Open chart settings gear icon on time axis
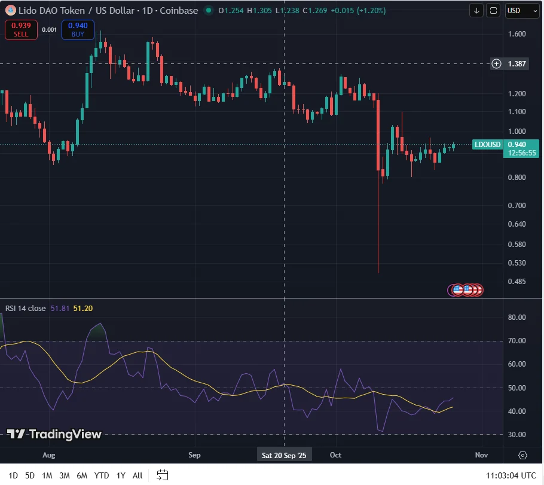 pyautogui.click(x=522, y=455)
